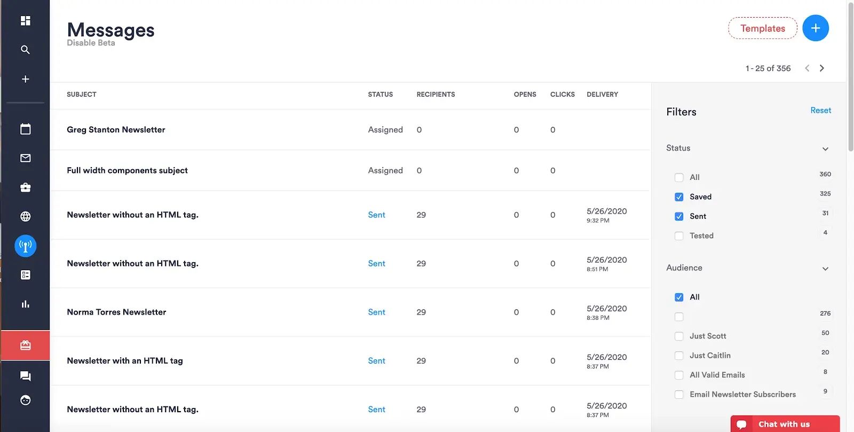
Task: Check the Just Scott audience filter
Action: (679, 336)
